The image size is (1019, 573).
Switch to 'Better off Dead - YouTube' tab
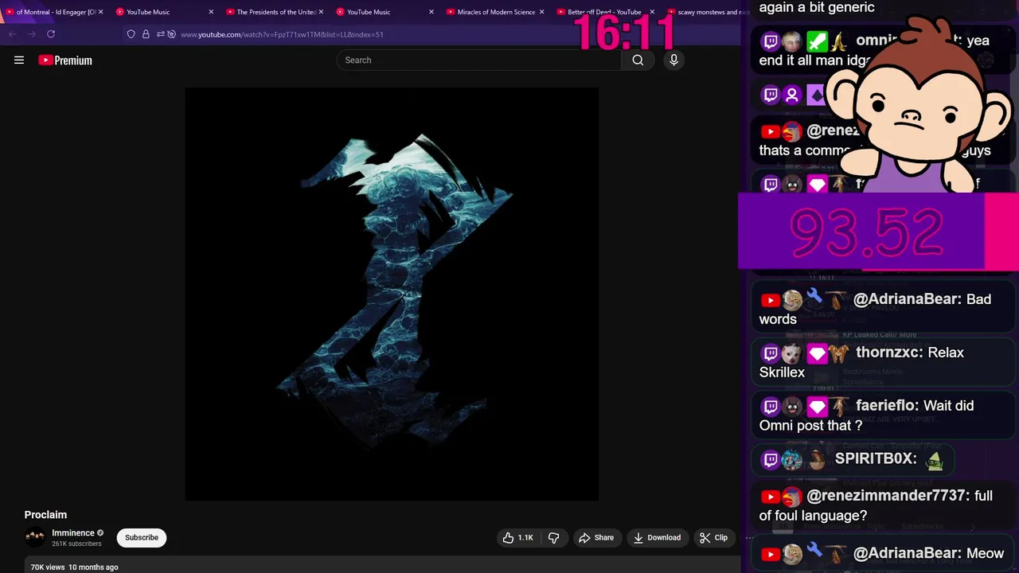(x=603, y=12)
